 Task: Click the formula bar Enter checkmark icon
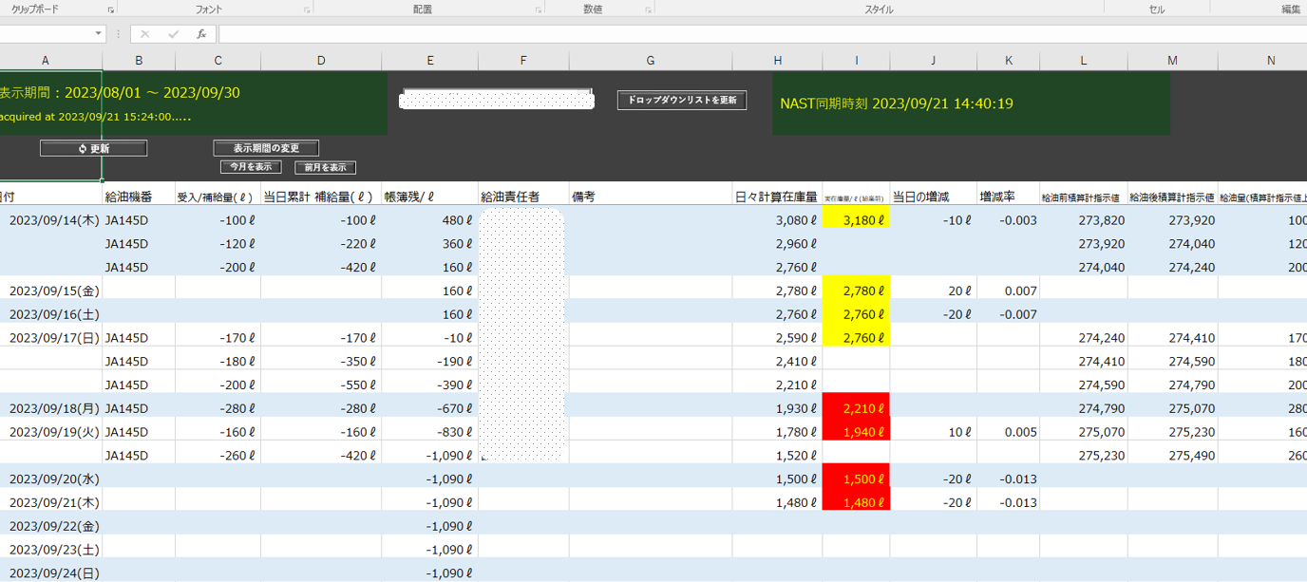pos(173,34)
